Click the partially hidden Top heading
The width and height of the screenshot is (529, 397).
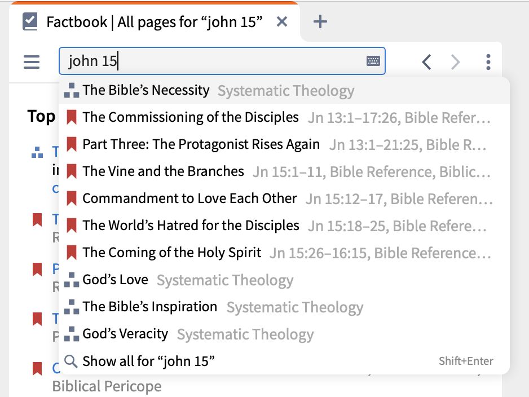coord(42,117)
